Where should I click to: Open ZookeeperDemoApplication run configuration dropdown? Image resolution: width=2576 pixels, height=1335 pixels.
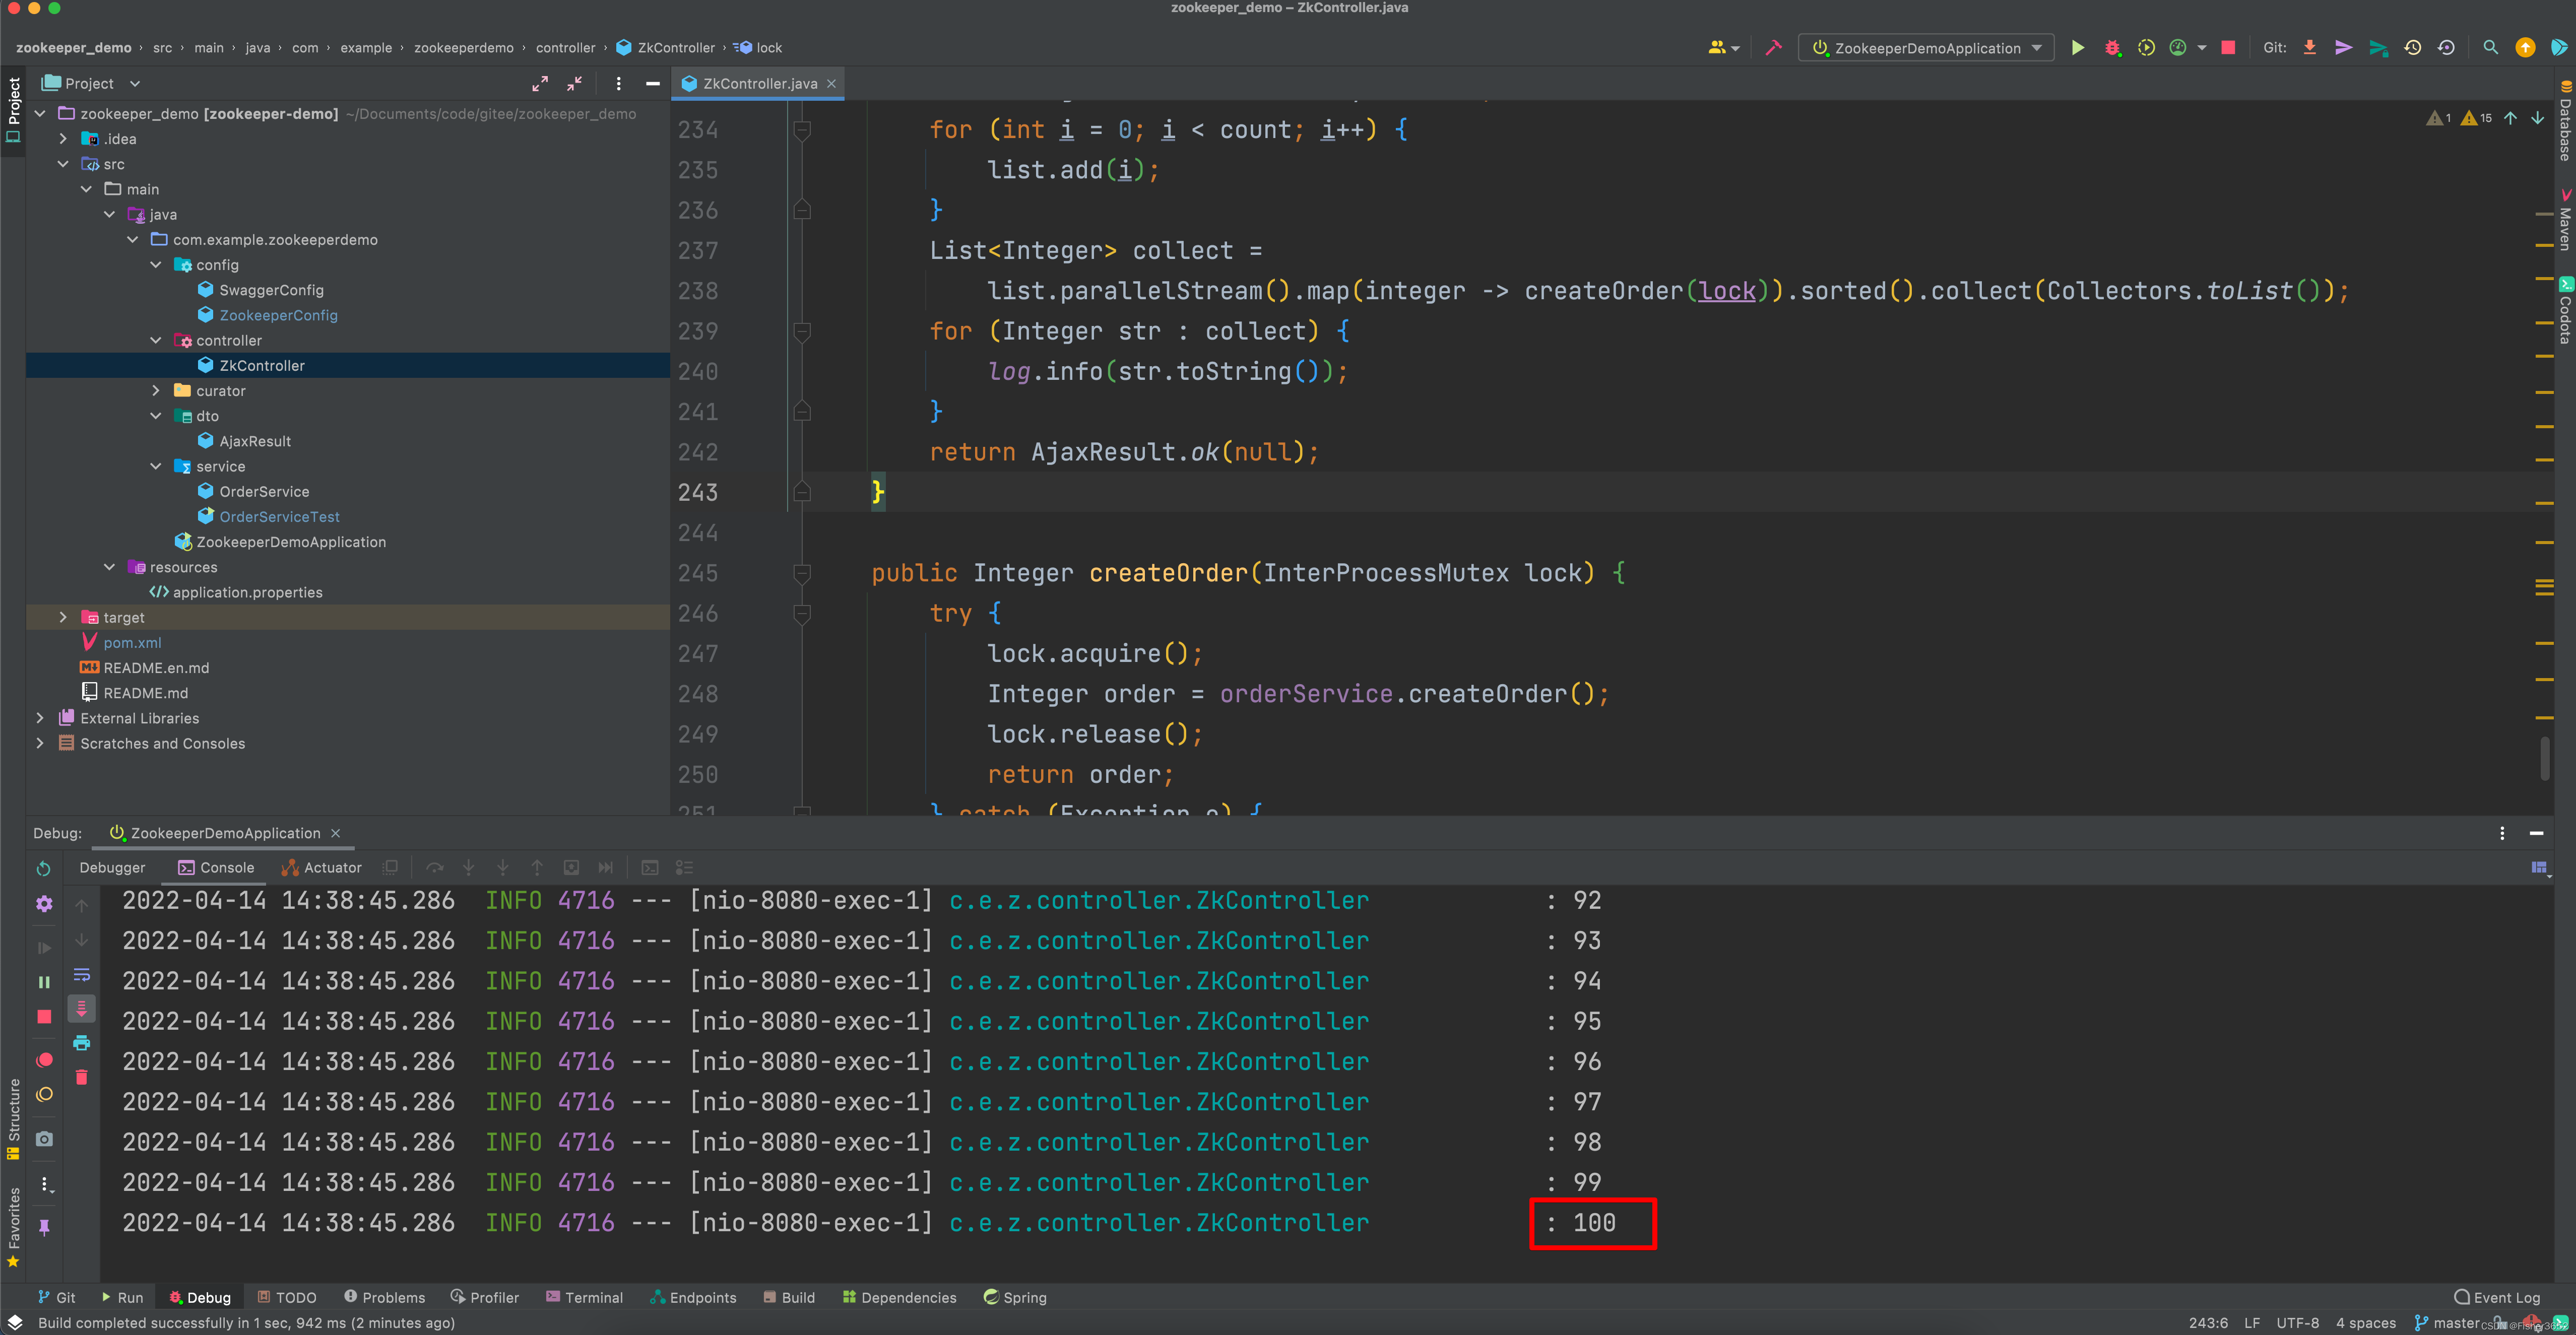click(1926, 48)
